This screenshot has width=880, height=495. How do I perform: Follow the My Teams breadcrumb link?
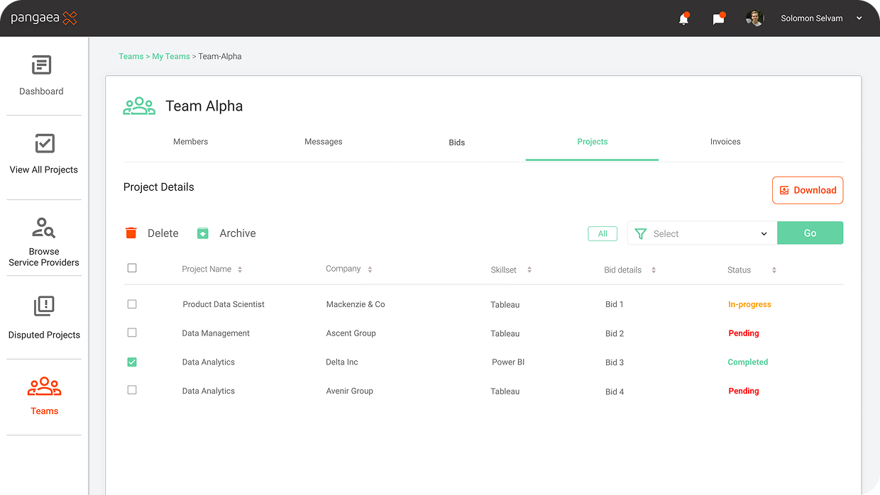point(171,57)
